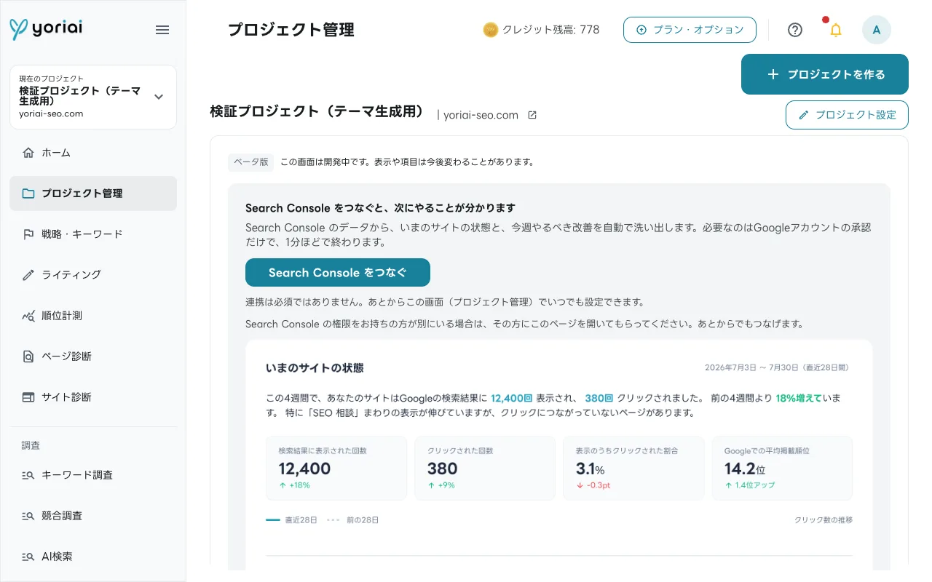Click the date range 2026年7月3日 〜 7月30日
The image size is (932, 582).
click(751, 368)
